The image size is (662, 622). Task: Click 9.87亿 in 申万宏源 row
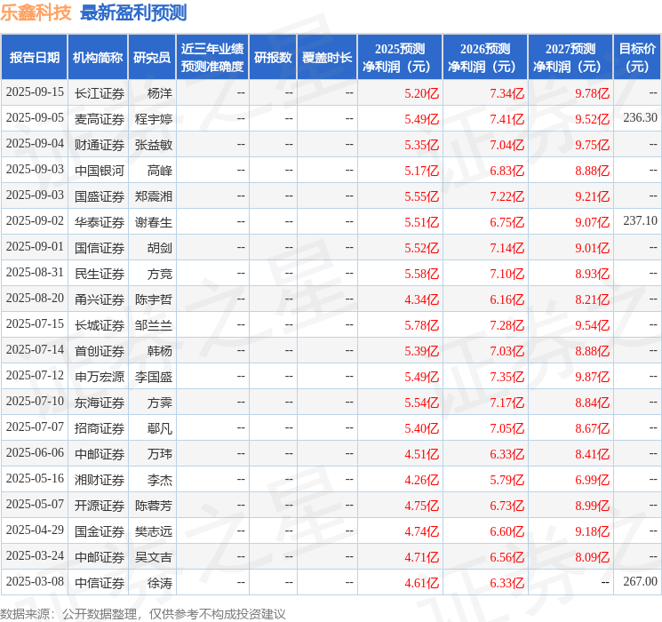(592, 377)
